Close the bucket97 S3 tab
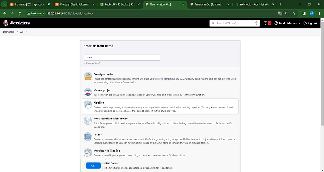 pyautogui.click(x=138, y=4)
